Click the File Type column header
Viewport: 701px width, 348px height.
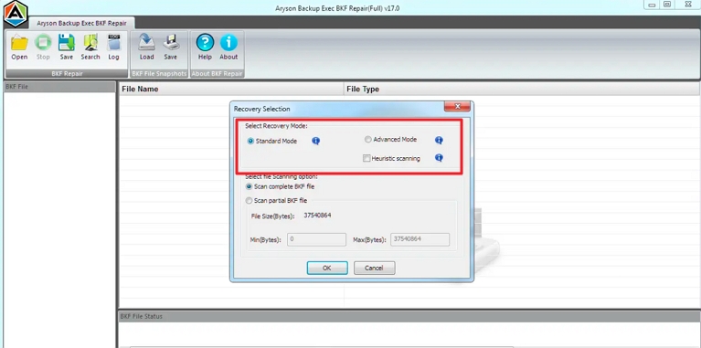(521, 89)
